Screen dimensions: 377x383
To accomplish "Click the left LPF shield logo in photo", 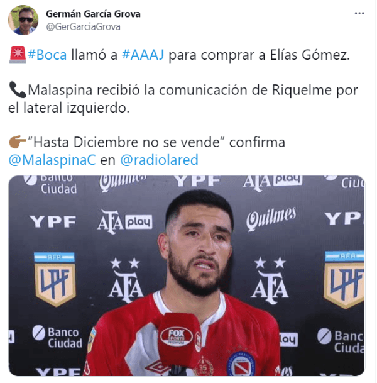I will pos(55,279).
